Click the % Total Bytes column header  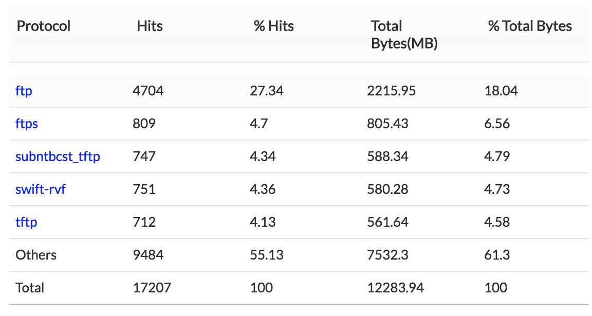[x=530, y=26]
